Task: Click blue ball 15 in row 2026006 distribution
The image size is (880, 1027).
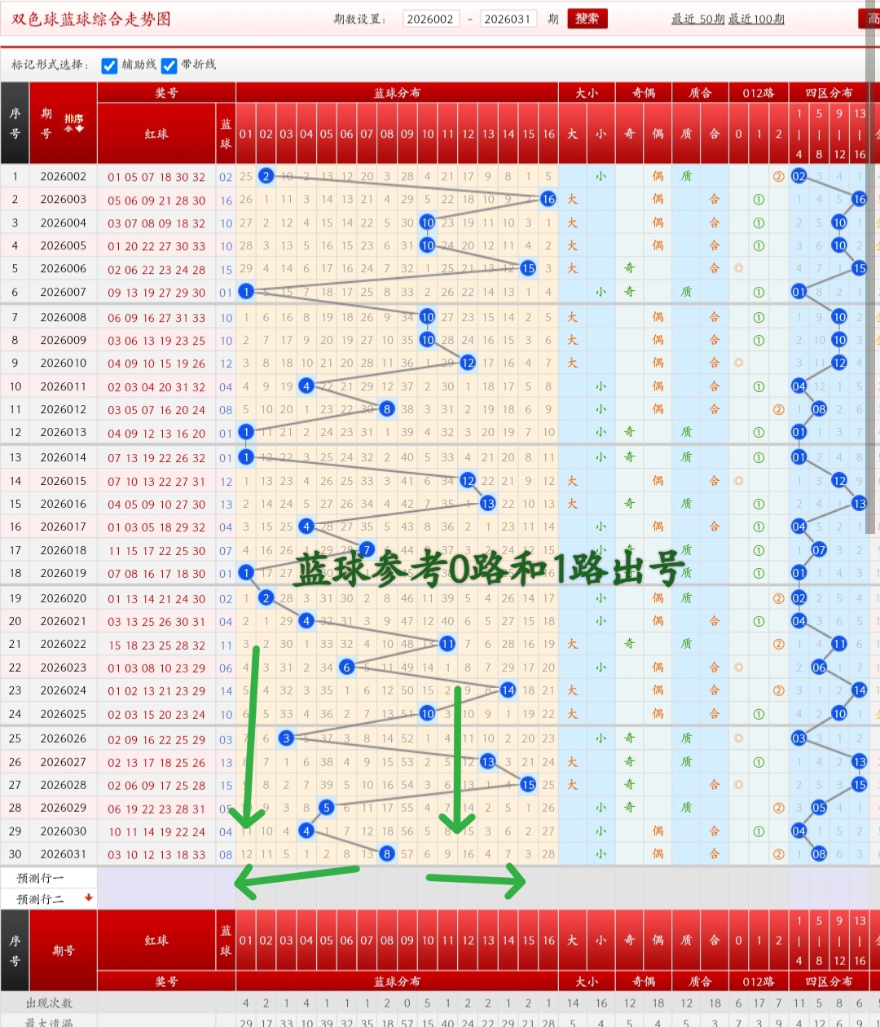Action: pyautogui.click(x=528, y=267)
